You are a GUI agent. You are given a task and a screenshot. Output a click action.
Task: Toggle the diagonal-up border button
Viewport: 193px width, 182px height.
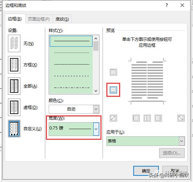coord(113,118)
